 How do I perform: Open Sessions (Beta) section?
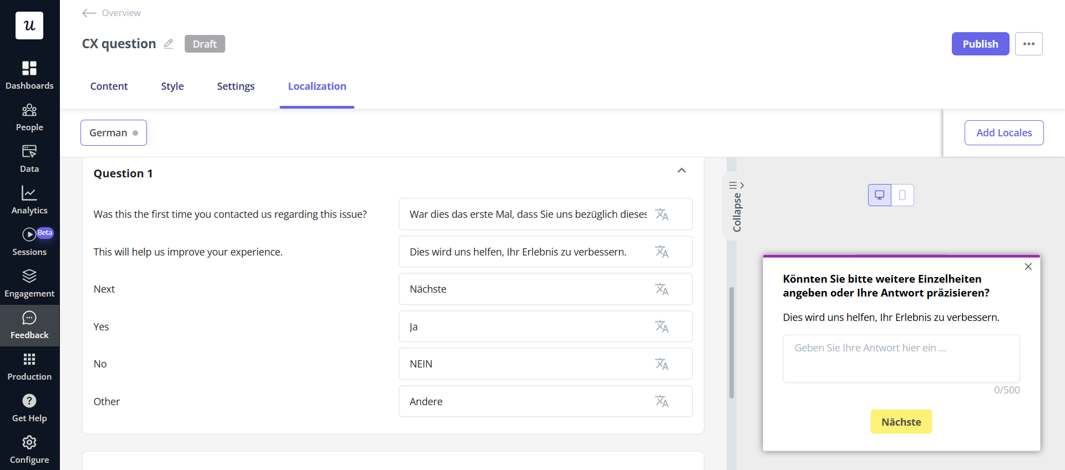point(29,242)
